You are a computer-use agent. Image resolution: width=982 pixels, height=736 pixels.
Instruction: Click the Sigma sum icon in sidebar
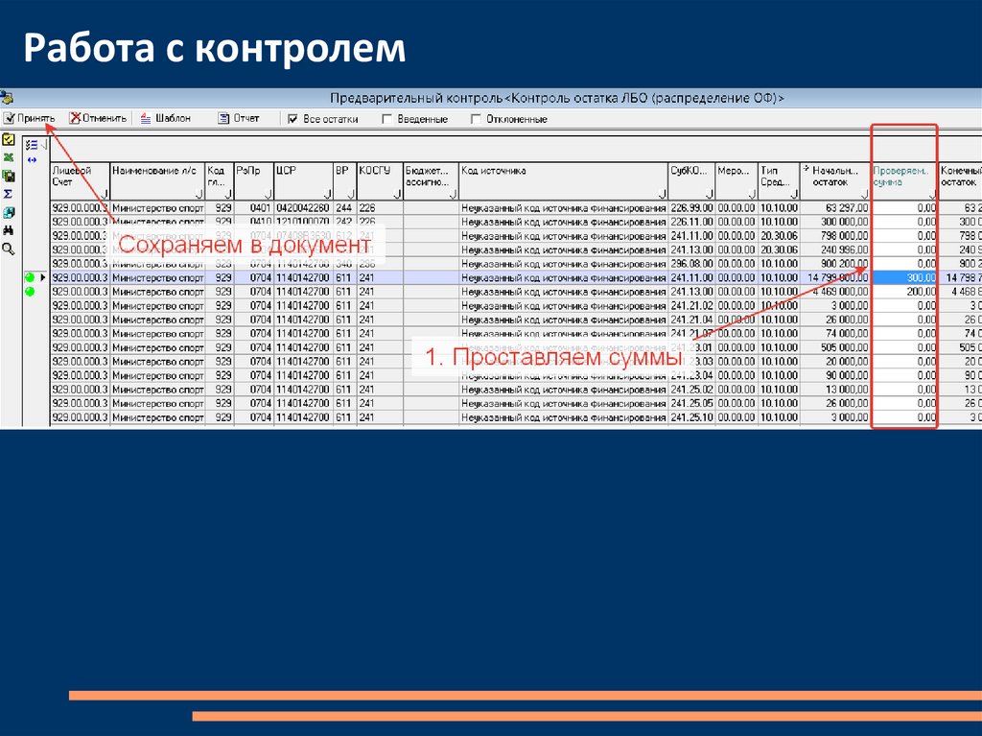click(x=9, y=194)
